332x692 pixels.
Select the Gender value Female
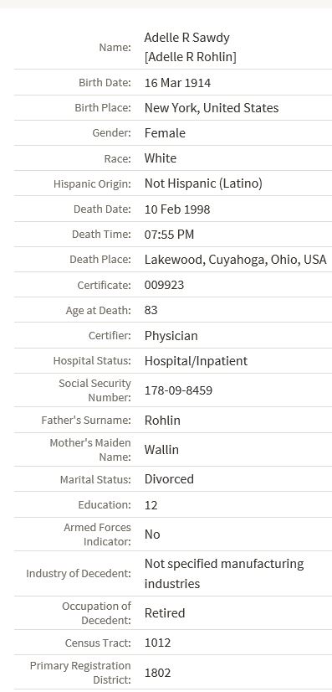[x=165, y=133]
